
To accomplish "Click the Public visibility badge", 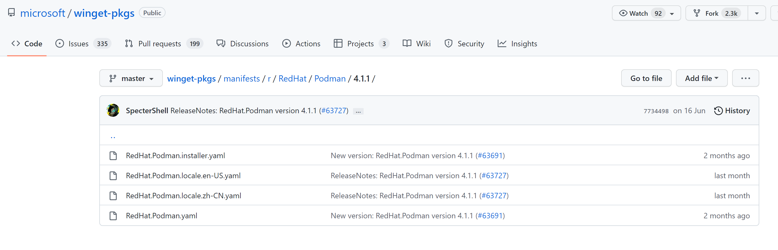I will pyautogui.click(x=152, y=13).
